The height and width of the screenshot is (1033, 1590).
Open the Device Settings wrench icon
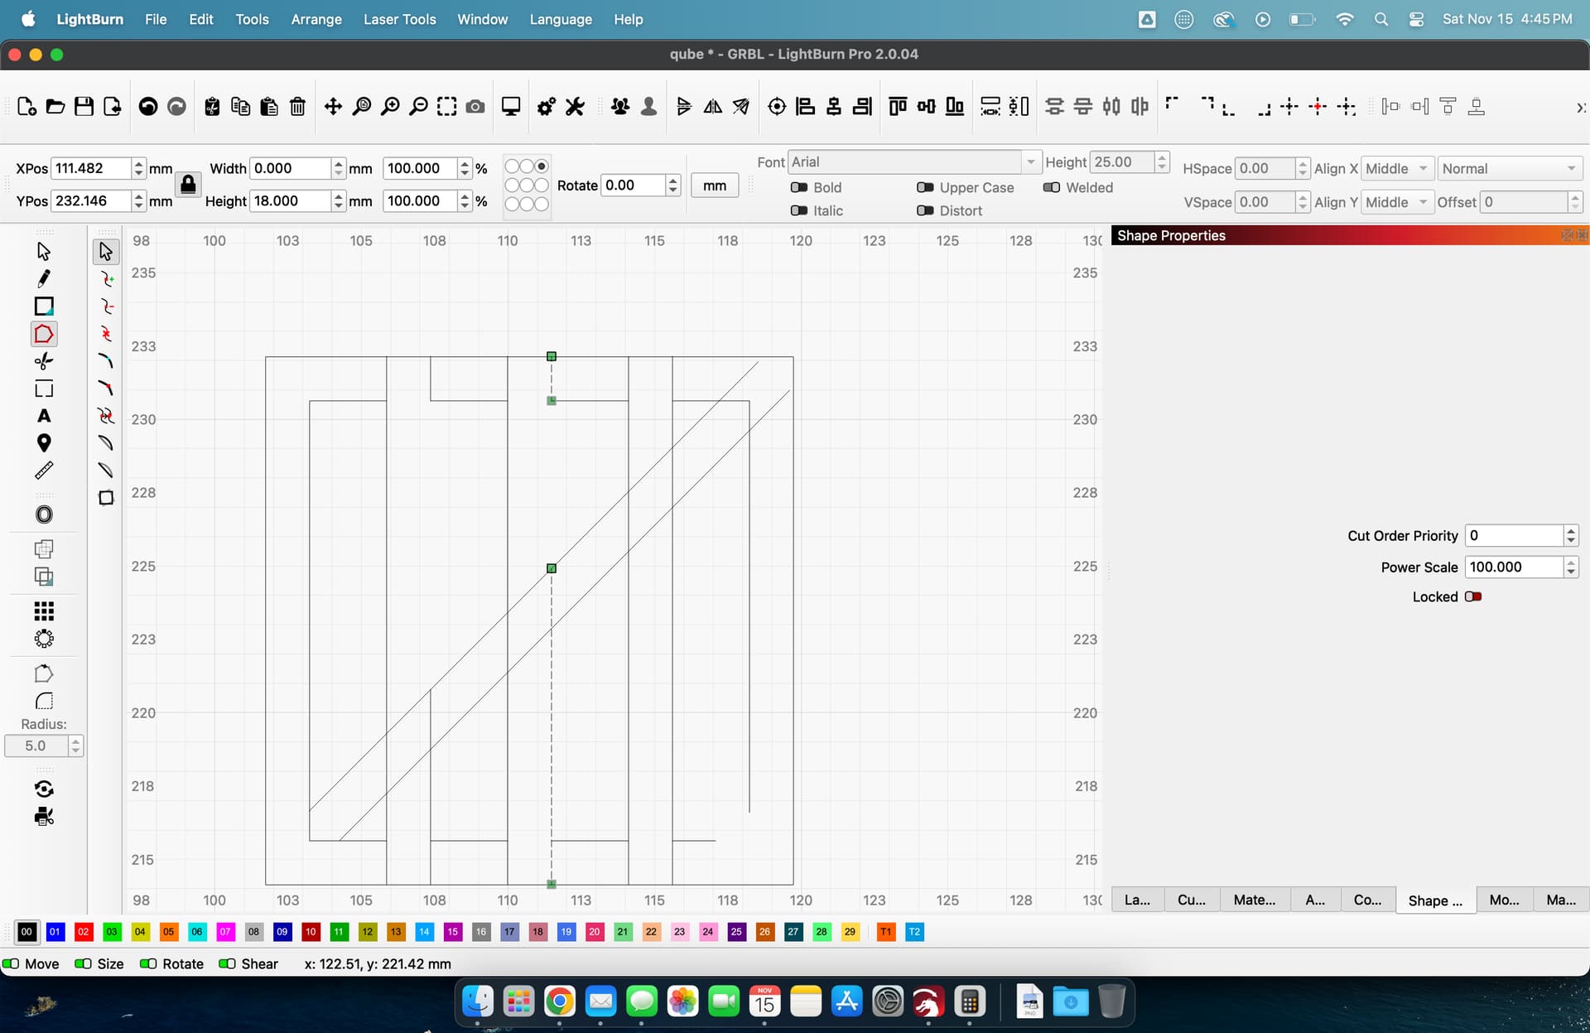pyautogui.click(x=575, y=107)
